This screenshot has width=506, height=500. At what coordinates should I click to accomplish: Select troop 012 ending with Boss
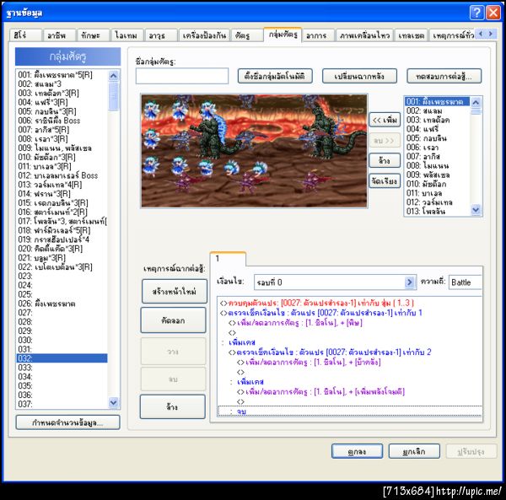(62, 175)
